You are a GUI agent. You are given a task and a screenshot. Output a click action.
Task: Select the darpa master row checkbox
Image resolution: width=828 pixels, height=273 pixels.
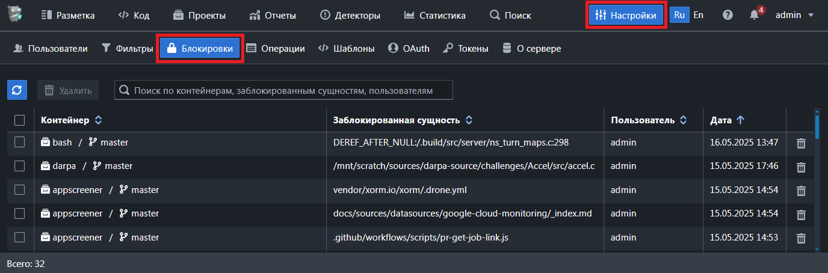point(20,166)
